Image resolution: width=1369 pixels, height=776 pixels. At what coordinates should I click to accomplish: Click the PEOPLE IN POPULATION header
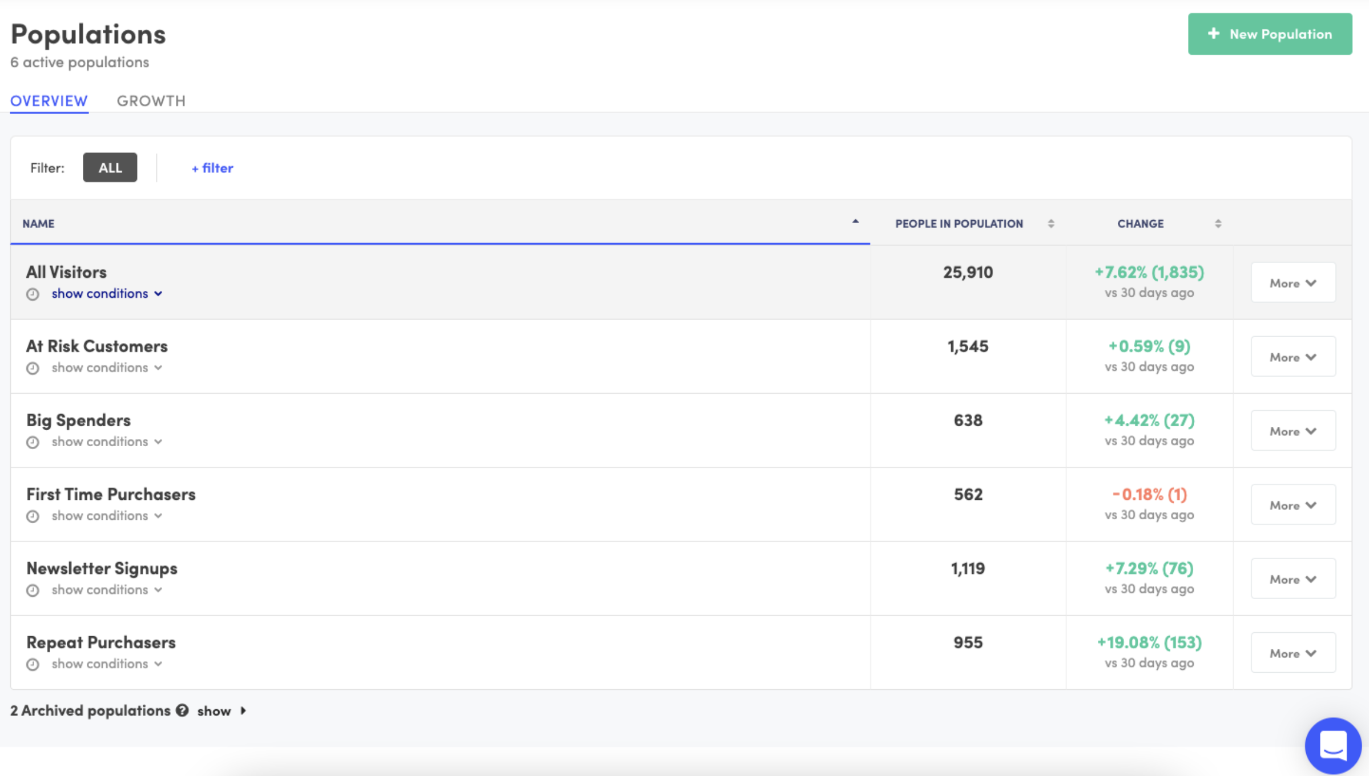[x=959, y=224]
